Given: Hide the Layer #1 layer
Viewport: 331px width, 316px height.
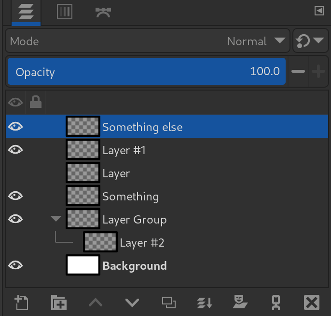Looking at the screenshot, I should pos(15,150).
